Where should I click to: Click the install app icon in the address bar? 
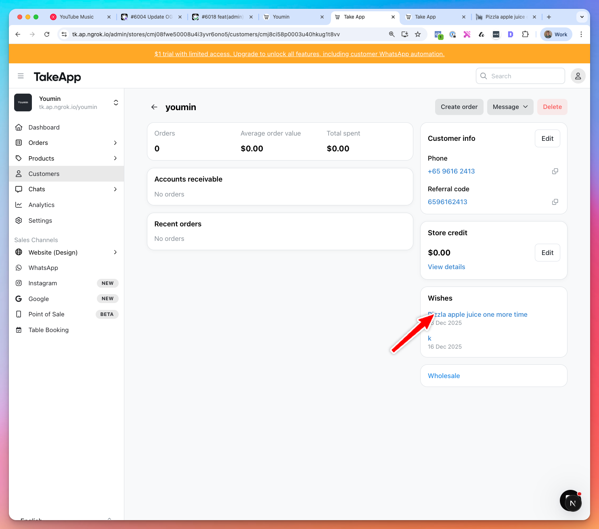tap(405, 34)
